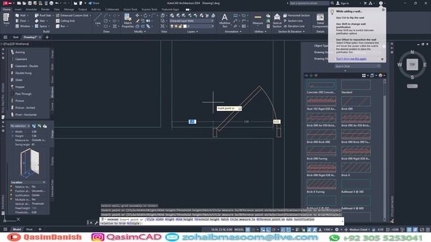Click the Undo arrow in quick access toolbar
The image size is (431, 242).
point(57,3)
